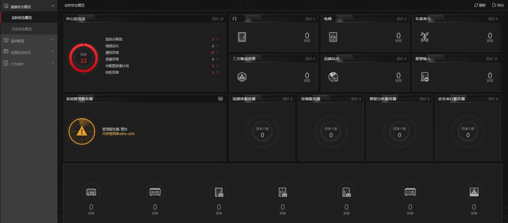Click the under-vehicle unit (车底单元) icon
This screenshot has height=223, width=508.
[x=424, y=37]
